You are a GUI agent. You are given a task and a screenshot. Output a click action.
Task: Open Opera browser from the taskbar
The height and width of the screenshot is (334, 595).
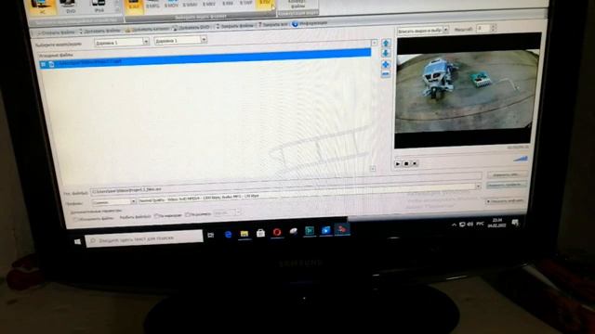(277, 232)
